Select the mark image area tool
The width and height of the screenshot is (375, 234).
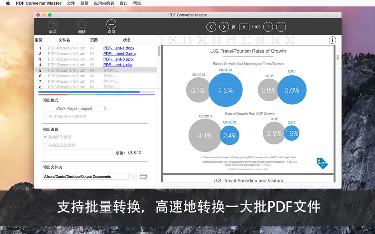point(202,40)
